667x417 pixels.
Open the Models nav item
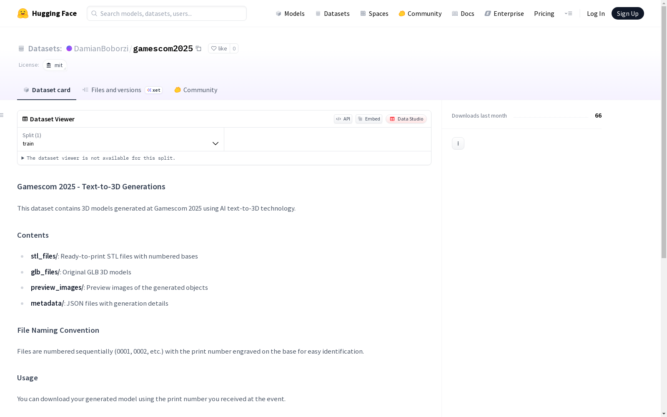[290, 13]
